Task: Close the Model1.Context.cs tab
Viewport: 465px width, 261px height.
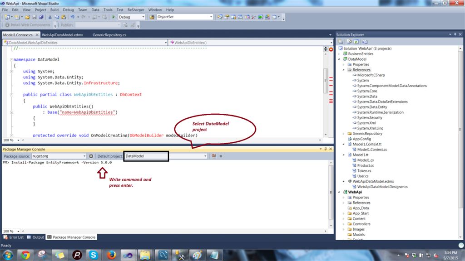Action: click(37, 35)
